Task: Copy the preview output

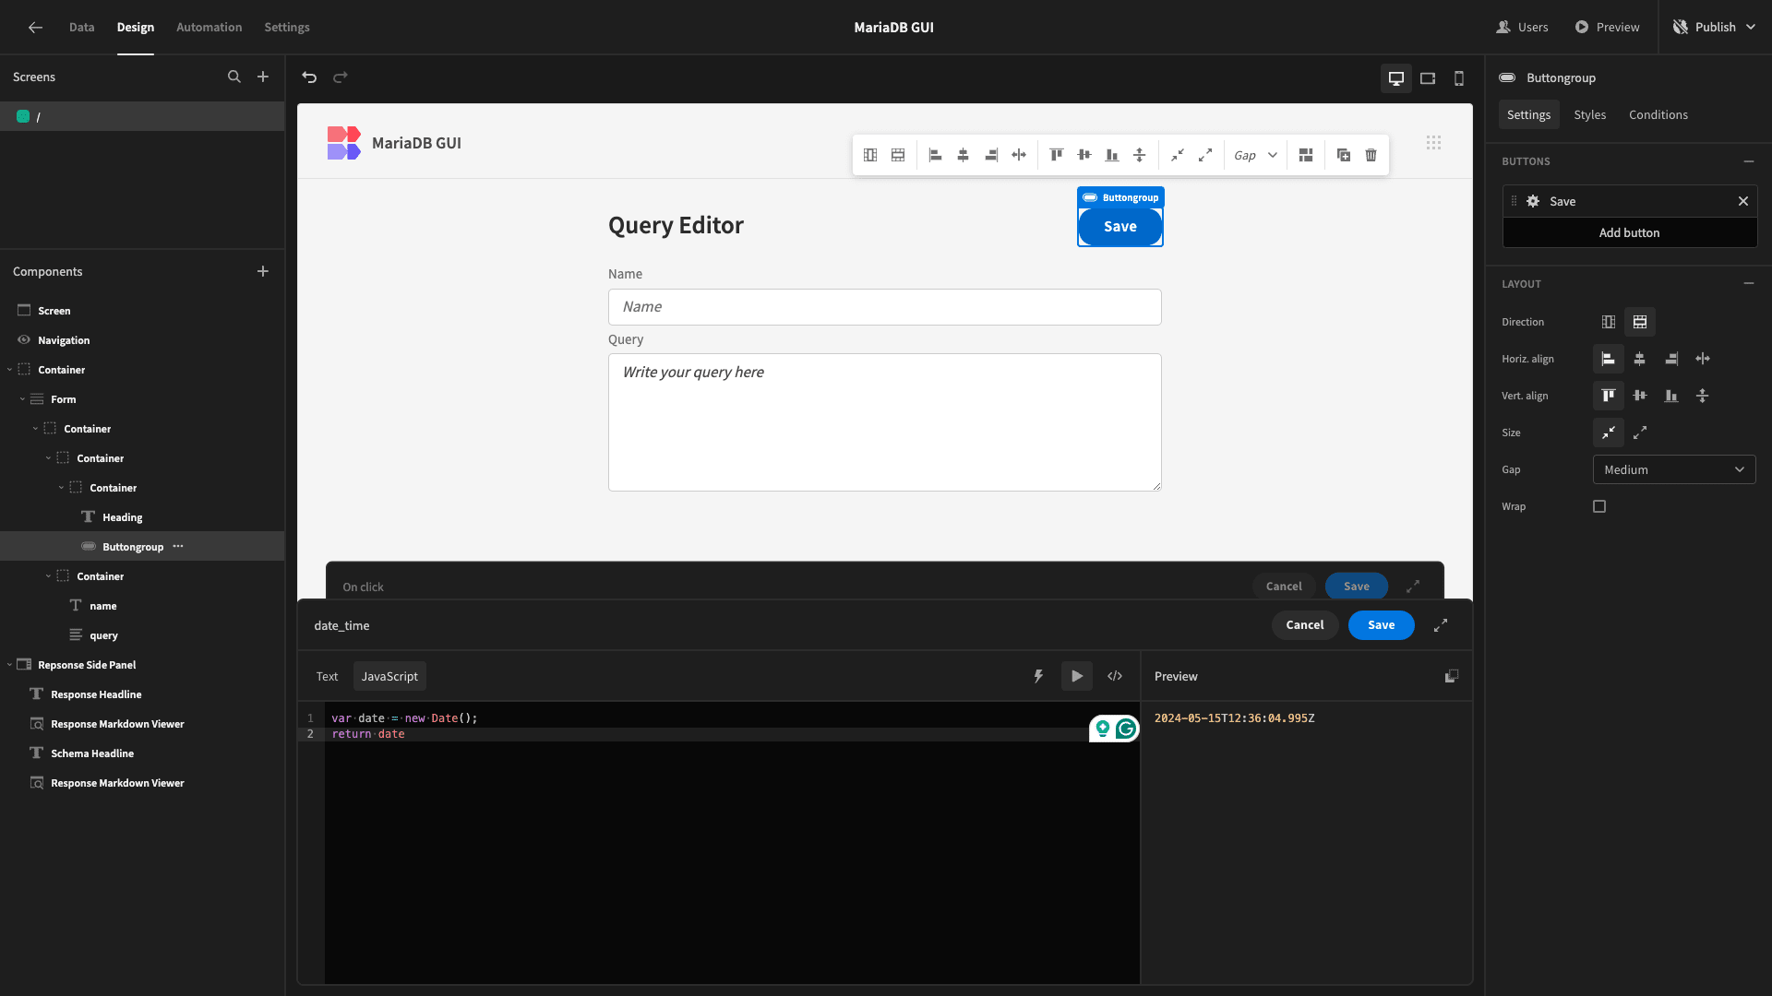Action: click(x=1452, y=676)
